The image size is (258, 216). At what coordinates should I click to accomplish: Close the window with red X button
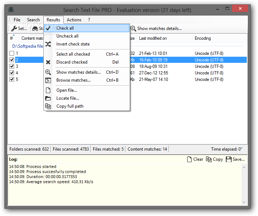point(240,8)
